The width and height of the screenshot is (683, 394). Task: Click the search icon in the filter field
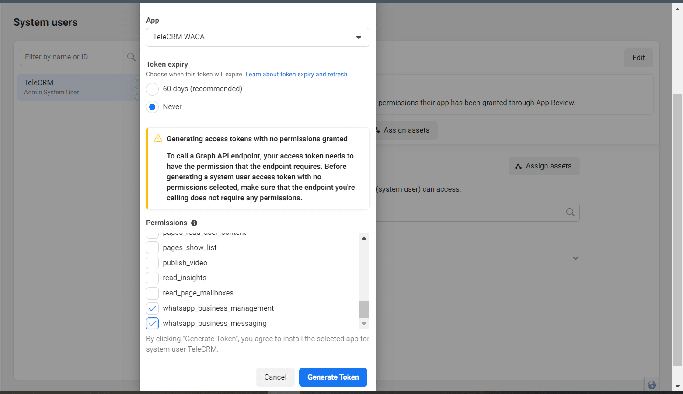click(x=131, y=57)
